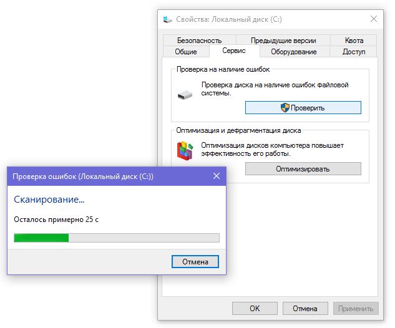Click the drive icon in properties title bar
The width and height of the screenshot is (395, 328).
point(167,19)
